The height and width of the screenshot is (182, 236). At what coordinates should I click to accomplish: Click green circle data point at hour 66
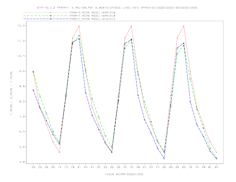[177, 54]
